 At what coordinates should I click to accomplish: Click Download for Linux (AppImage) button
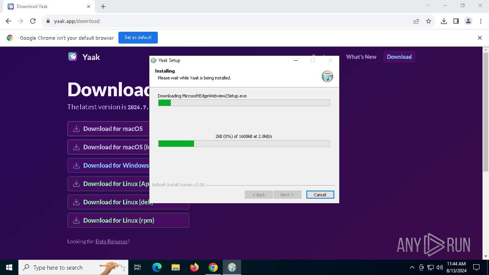[108, 184]
